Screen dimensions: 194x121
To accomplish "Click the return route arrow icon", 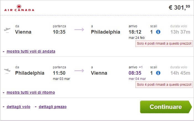I will pos(79,71).
